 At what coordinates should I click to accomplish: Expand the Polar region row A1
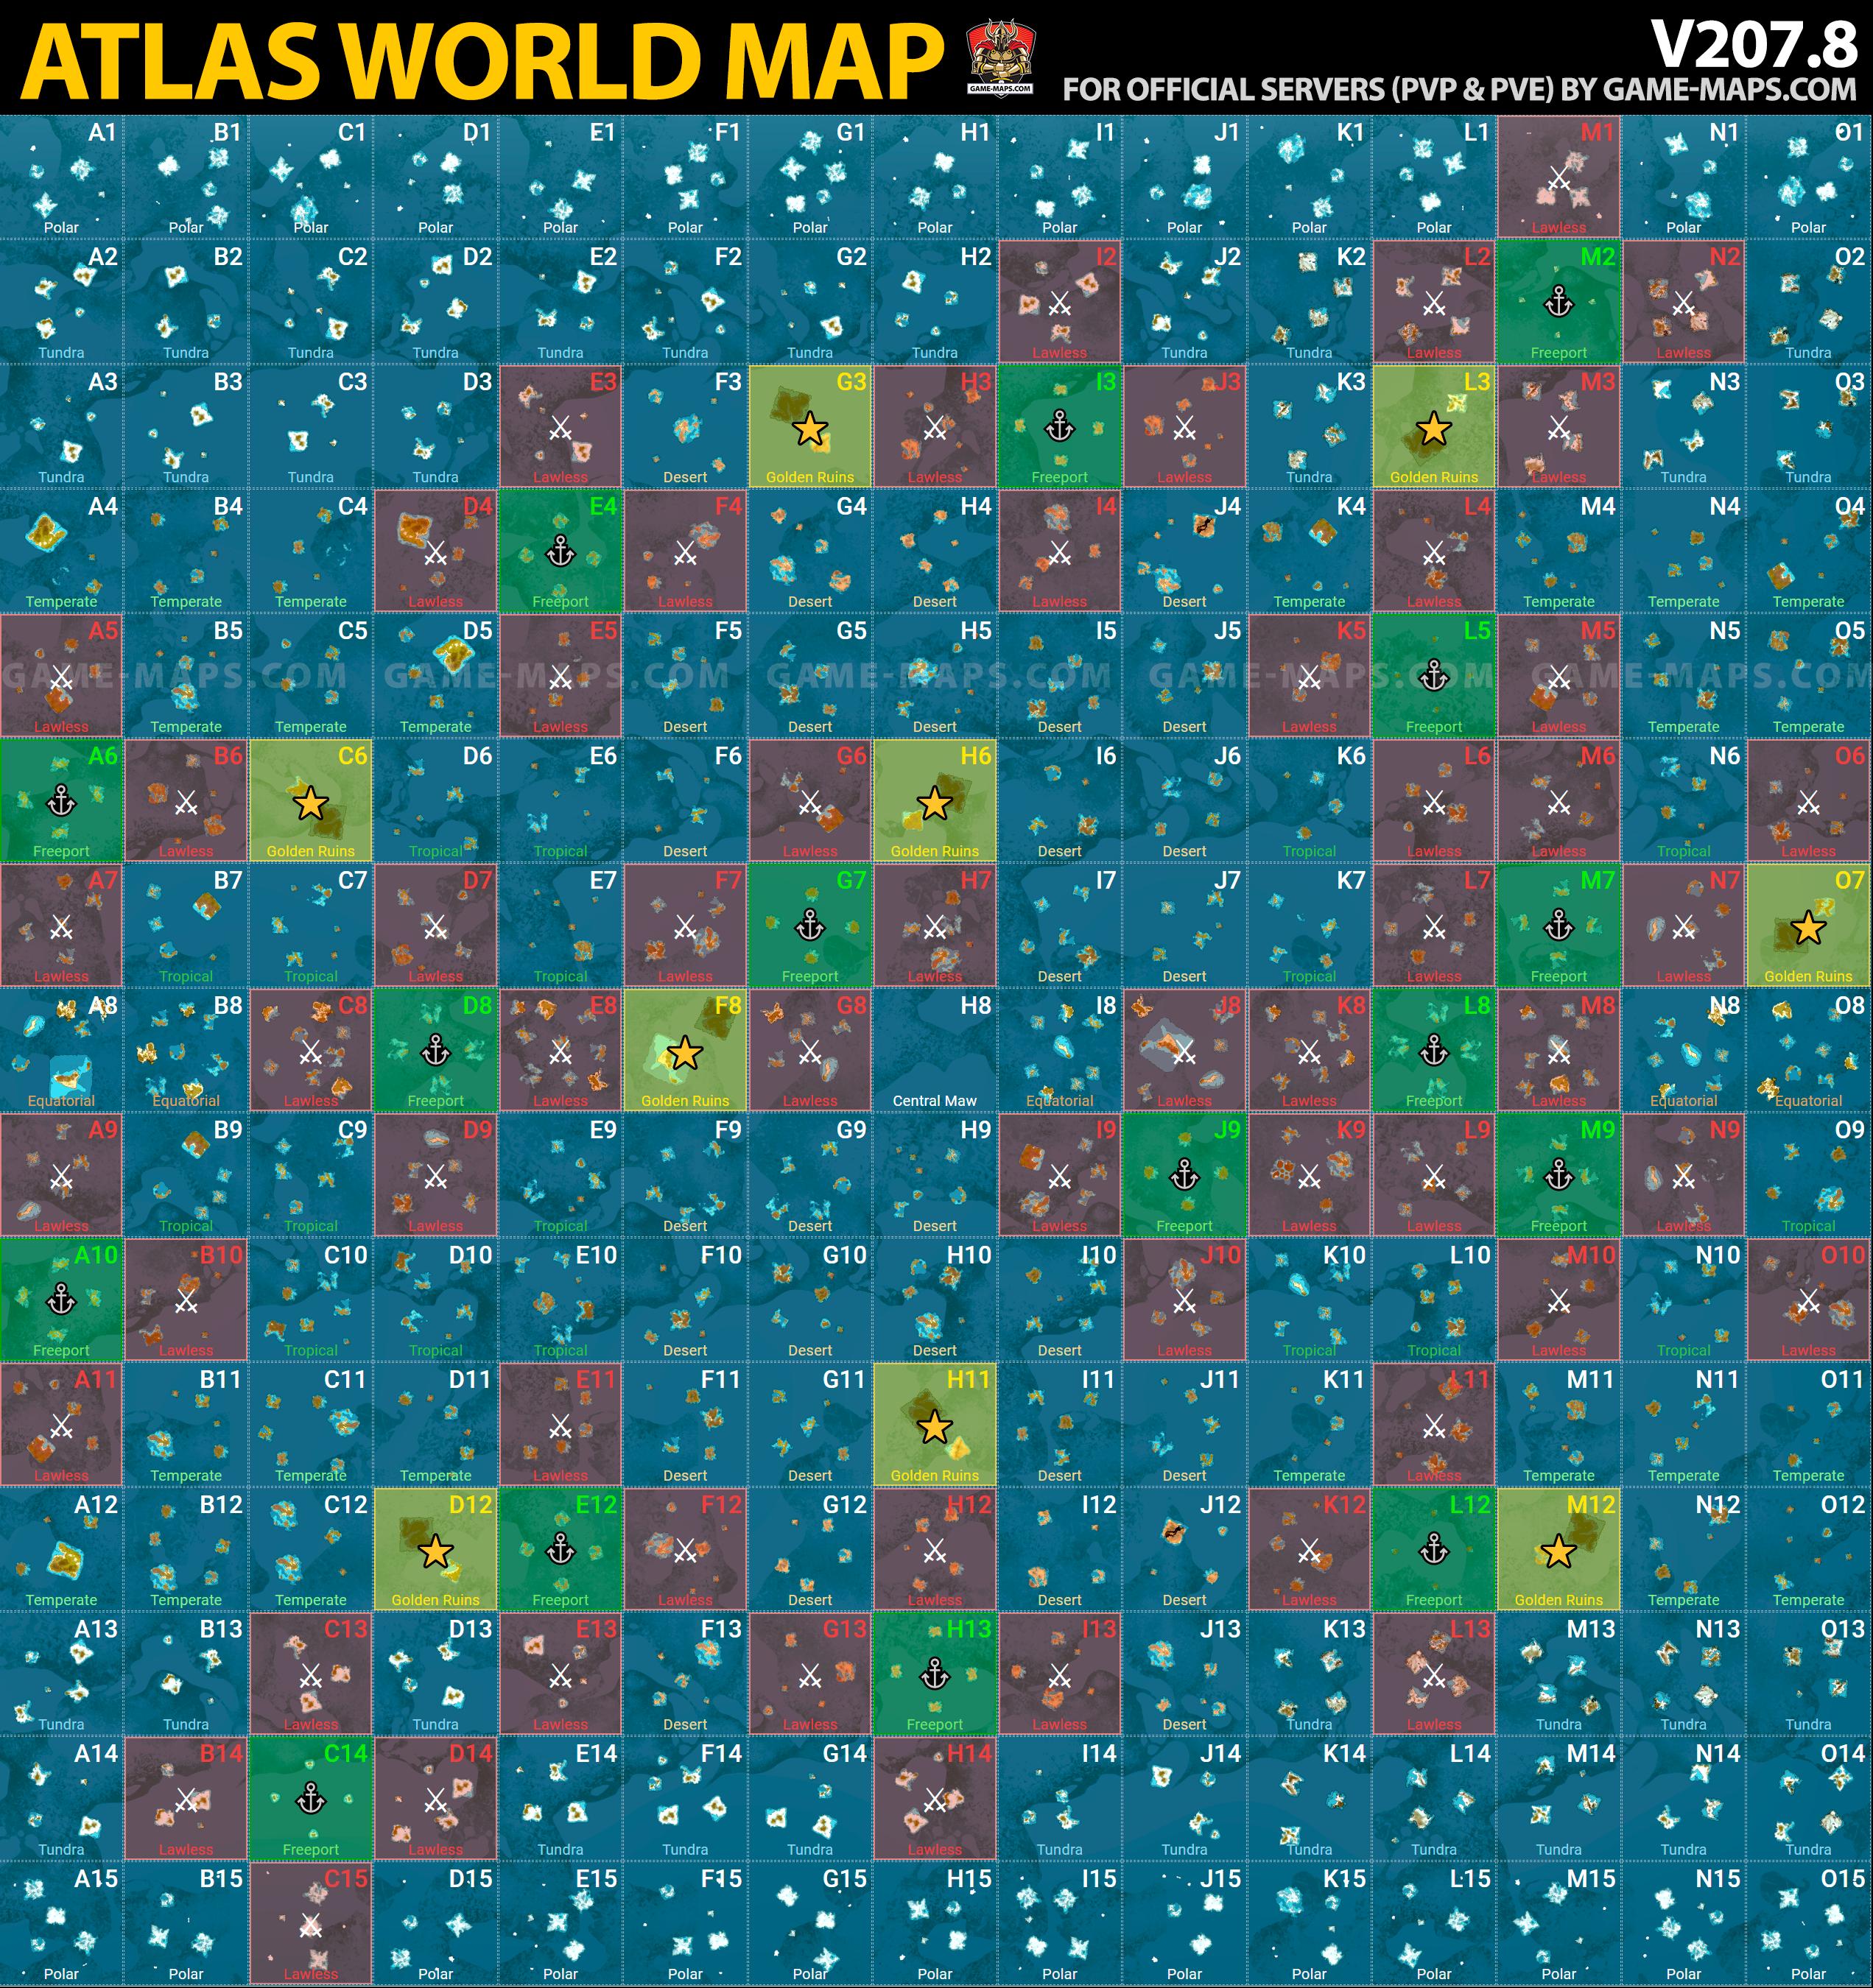tap(63, 175)
